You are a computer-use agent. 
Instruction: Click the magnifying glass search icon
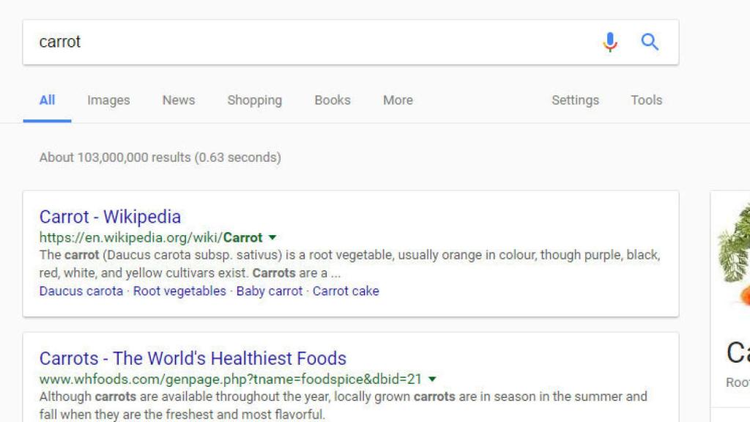(650, 42)
